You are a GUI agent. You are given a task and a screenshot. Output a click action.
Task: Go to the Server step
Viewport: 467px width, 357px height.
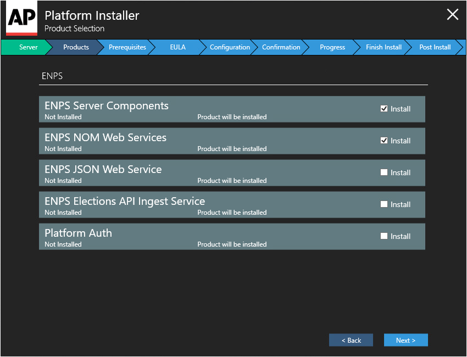pos(26,47)
